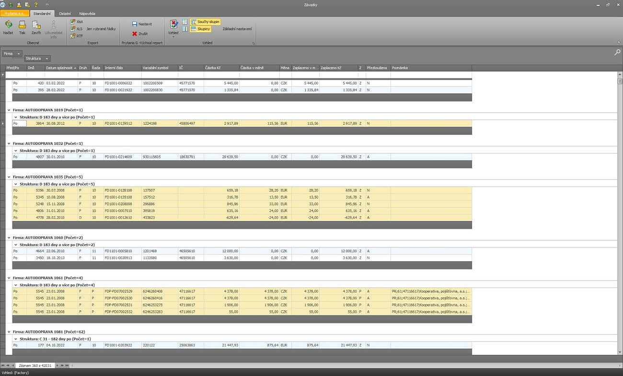Image resolution: width=623 pixels, height=376 pixels.
Task: Click variabilní symbol 6246260408
Action: point(160,291)
